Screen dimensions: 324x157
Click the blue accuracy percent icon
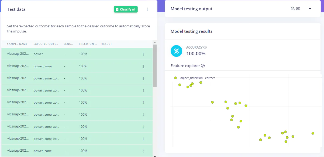point(177,51)
